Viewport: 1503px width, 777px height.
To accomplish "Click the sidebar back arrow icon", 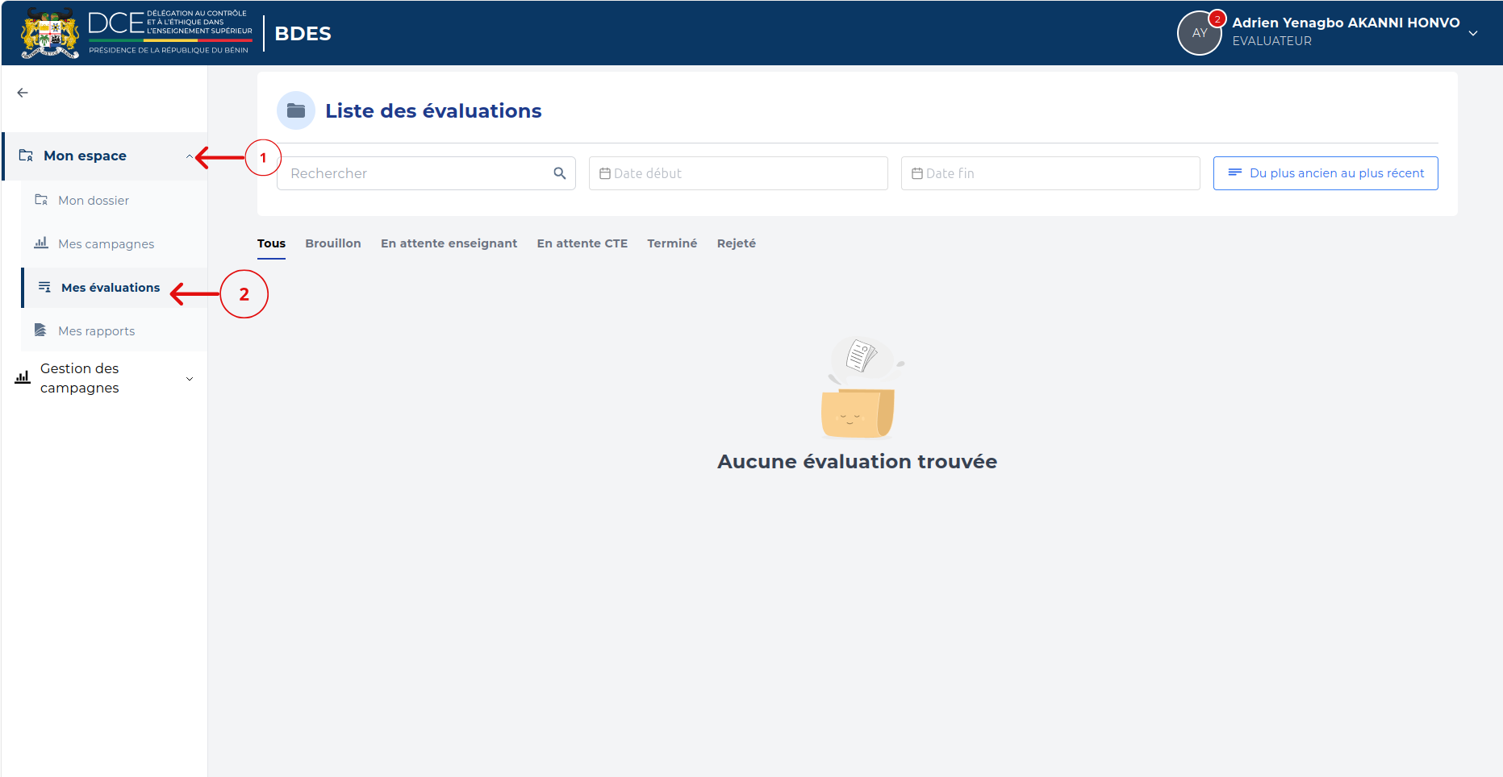I will 23,93.
